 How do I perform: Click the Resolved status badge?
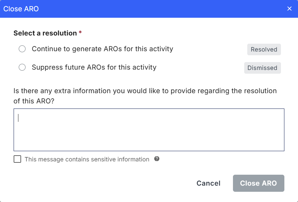click(x=264, y=49)
